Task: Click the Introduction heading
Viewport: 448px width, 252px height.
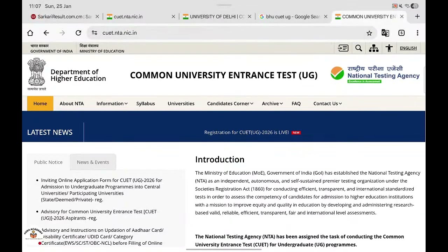Action: (x=220, y=160)
